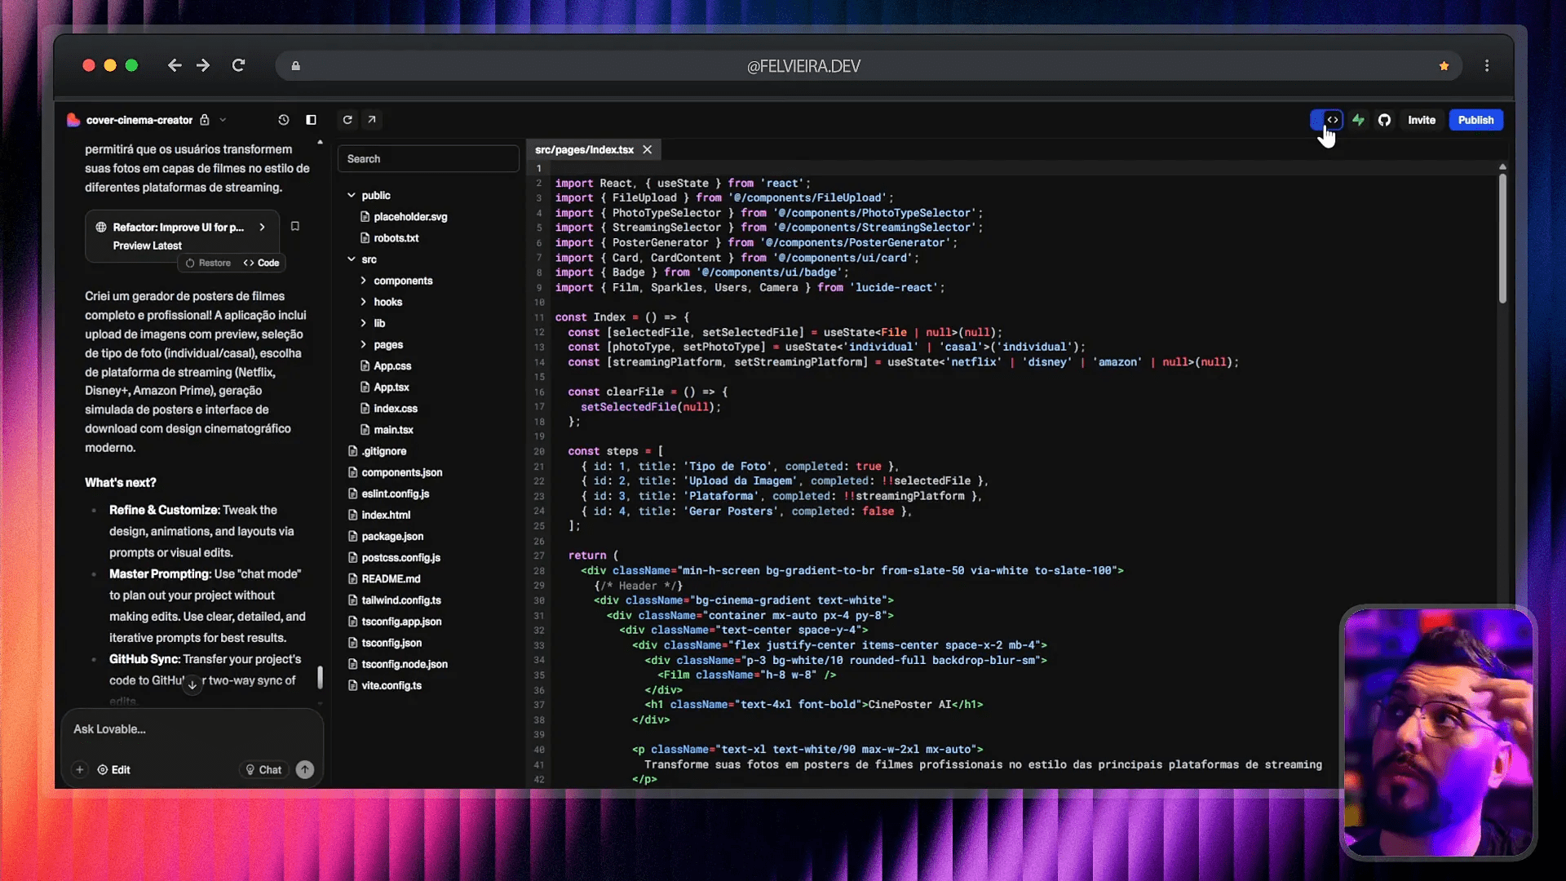The image size is (1566, 881).
Task: Open tsconfig.app.json file
Action: (400, 622)
